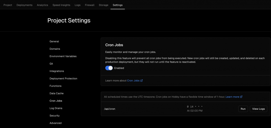Open the Log Drains section
Viewport: 271px width, 128px height.
click(56, 108)
